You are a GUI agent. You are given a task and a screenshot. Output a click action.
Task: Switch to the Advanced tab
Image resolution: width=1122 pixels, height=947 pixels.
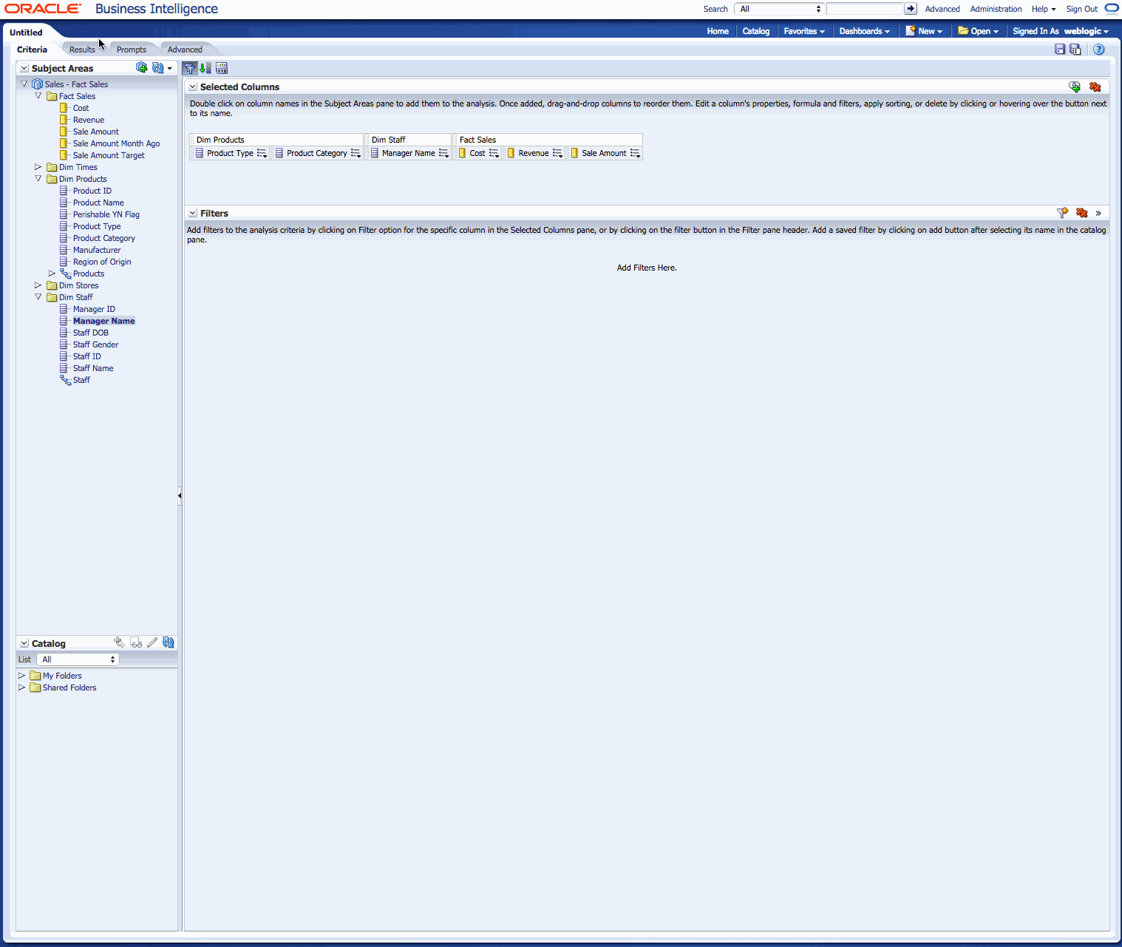[185, 50]
